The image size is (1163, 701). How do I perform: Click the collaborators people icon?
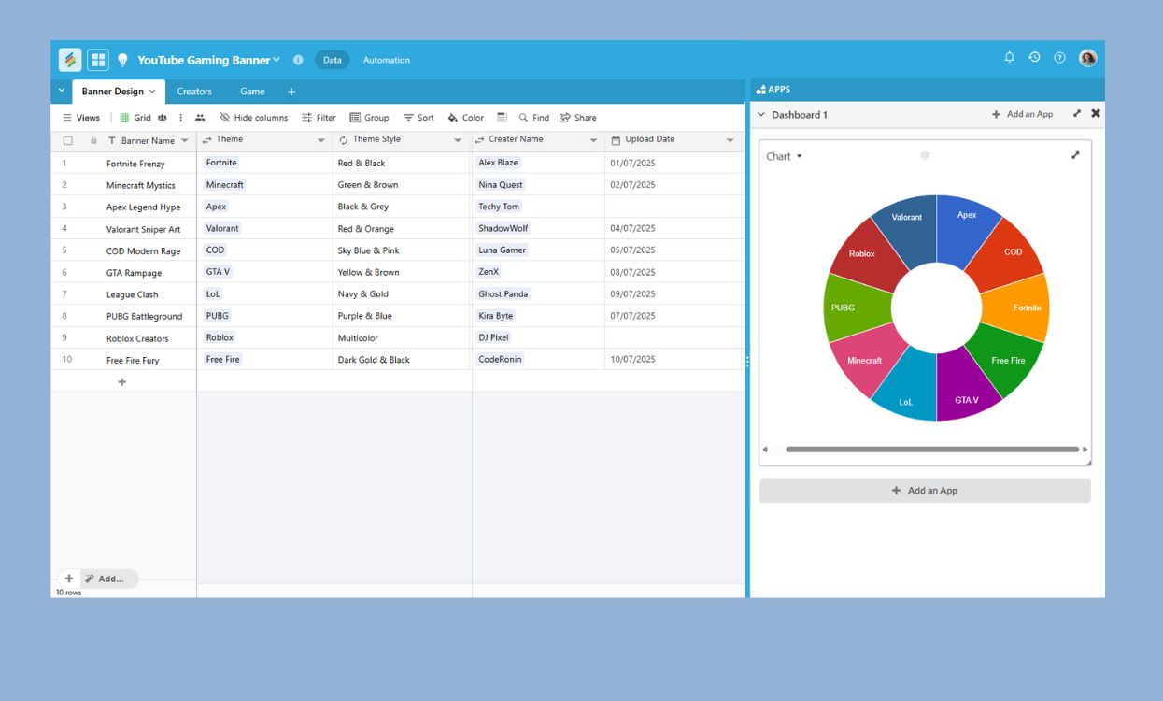(200, 118)
